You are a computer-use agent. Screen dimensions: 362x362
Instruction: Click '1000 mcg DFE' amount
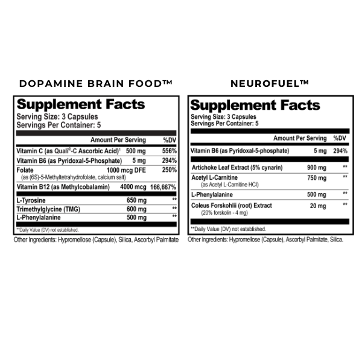pyautogui.click(x=126, y=170)
